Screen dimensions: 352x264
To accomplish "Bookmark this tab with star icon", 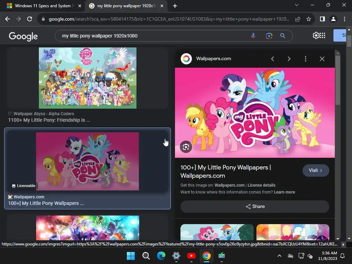I will [309, 19].
